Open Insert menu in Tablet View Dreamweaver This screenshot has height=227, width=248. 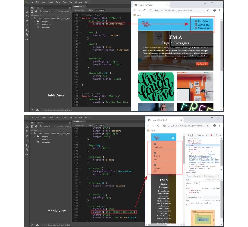(51, 2)
